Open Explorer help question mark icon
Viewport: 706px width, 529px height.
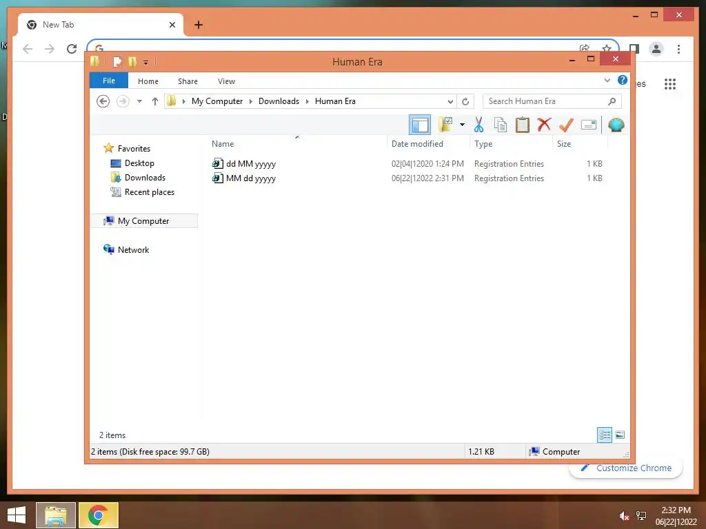(x=623, y=80)
